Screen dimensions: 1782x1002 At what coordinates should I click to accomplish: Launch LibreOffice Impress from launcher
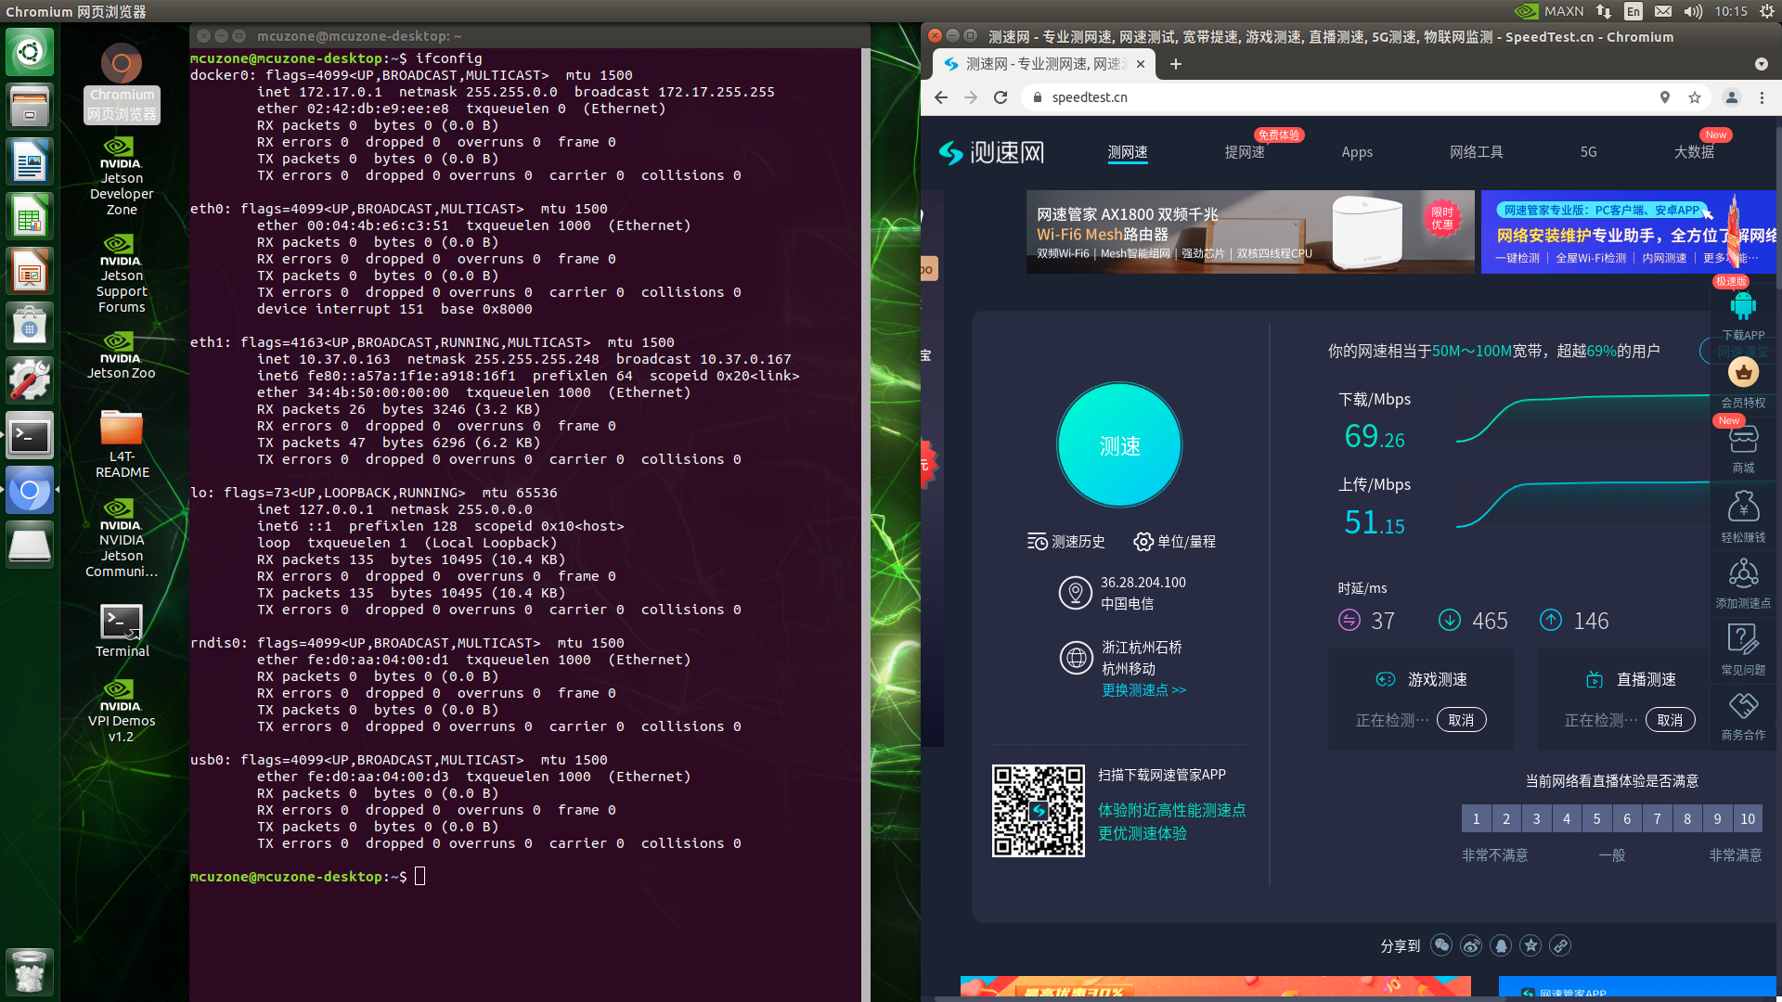pyautogui.click(x=30, y=271)
